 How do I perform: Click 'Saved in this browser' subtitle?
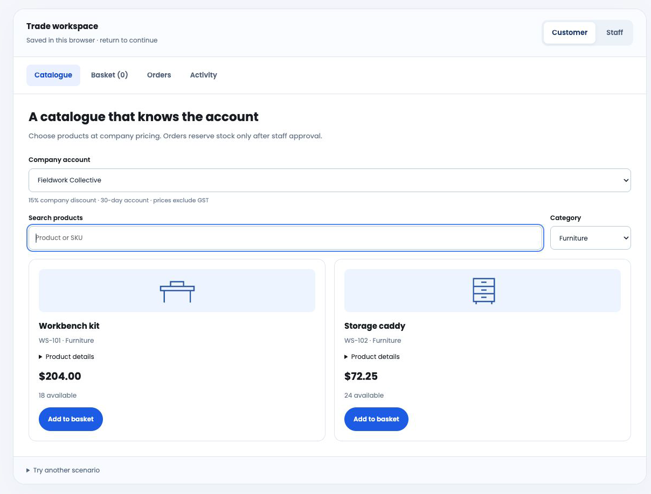pos(92,40)
